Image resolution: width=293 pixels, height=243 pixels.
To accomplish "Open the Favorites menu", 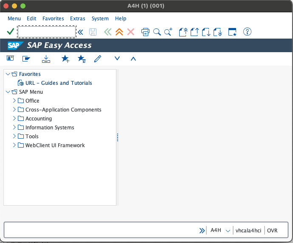I will (x=53, y=19).
